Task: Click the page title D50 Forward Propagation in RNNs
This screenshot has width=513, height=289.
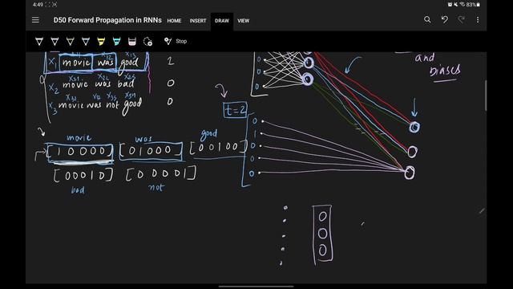Action: pyautogui.click(x=107, y=20)
